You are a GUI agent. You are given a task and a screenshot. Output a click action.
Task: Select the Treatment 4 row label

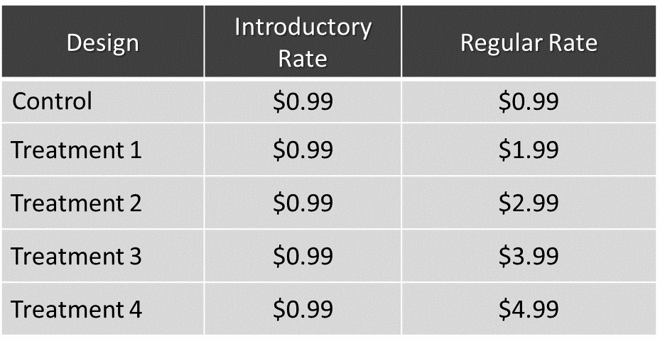pos(76,310)
